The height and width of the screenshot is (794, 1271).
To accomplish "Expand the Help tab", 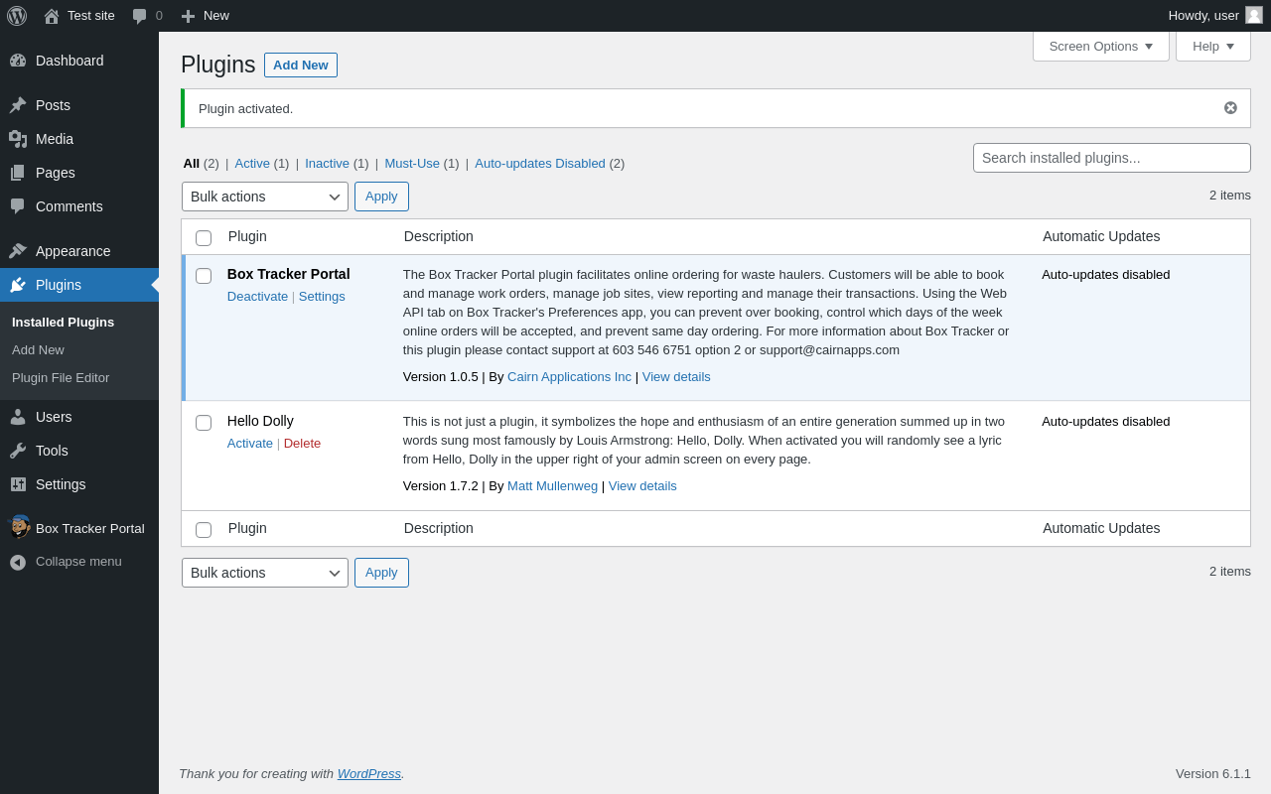I will (x=1213, y=46).
